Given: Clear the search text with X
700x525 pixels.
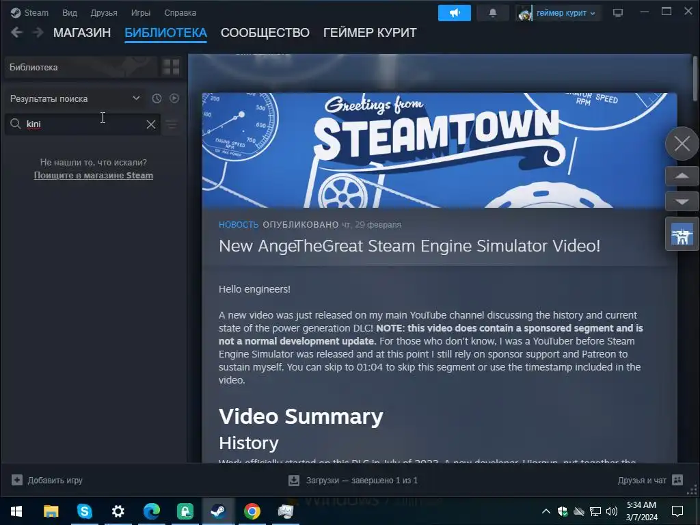Looking at the screenshot, I should tap(151, 124).
